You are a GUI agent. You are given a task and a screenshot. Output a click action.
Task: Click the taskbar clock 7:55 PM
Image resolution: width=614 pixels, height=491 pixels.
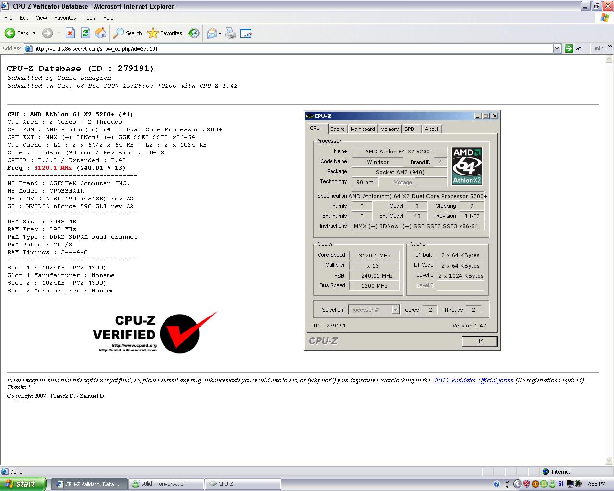(596, 484)
